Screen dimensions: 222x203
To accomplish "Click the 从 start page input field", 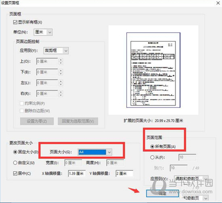I will pyautogui.click(x=187, y=157).
